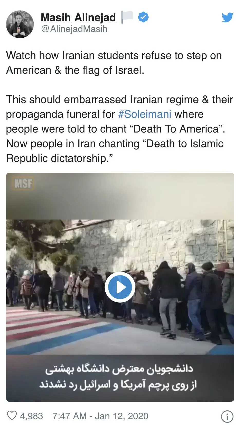Viewport: 244px width, 430px height.
Task: Click the "Republic dictatorship" tweet line
Action: pyautogui.click(x=60, y=158)
